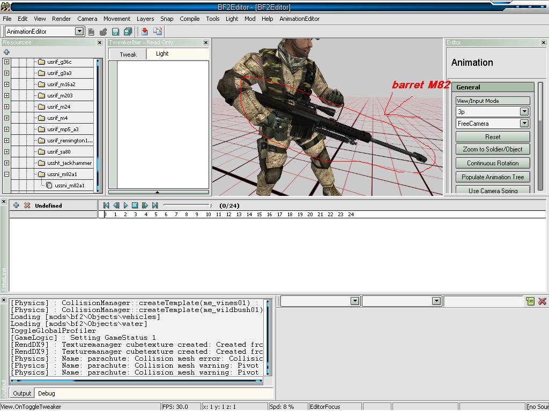Jump to last frame in timeline

tap(155, 205)
